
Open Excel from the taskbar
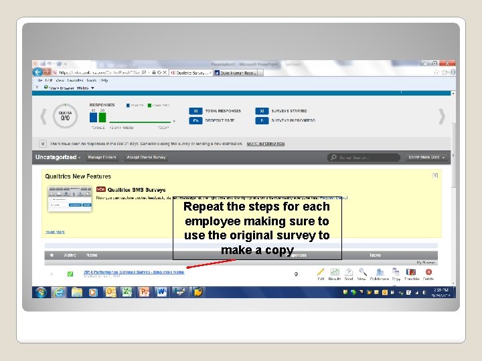[x=127, y=292]
